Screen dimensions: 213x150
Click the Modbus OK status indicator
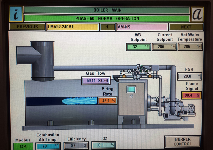tap(23, 146)
